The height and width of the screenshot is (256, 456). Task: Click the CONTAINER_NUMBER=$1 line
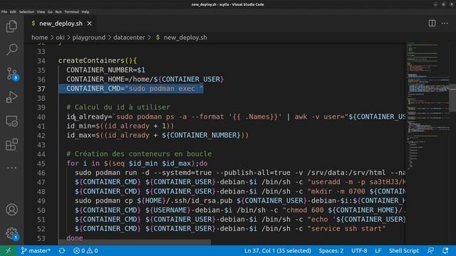(x=105, y=70)
